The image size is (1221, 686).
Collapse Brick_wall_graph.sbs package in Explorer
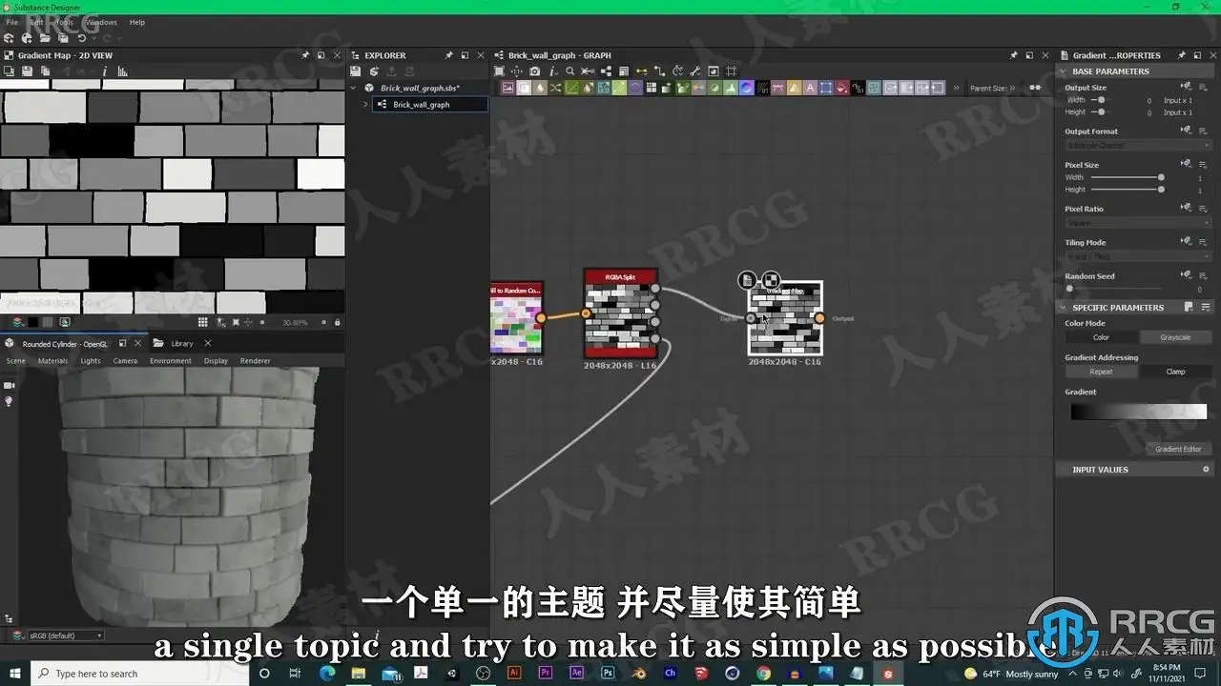(x=355, y=88)
